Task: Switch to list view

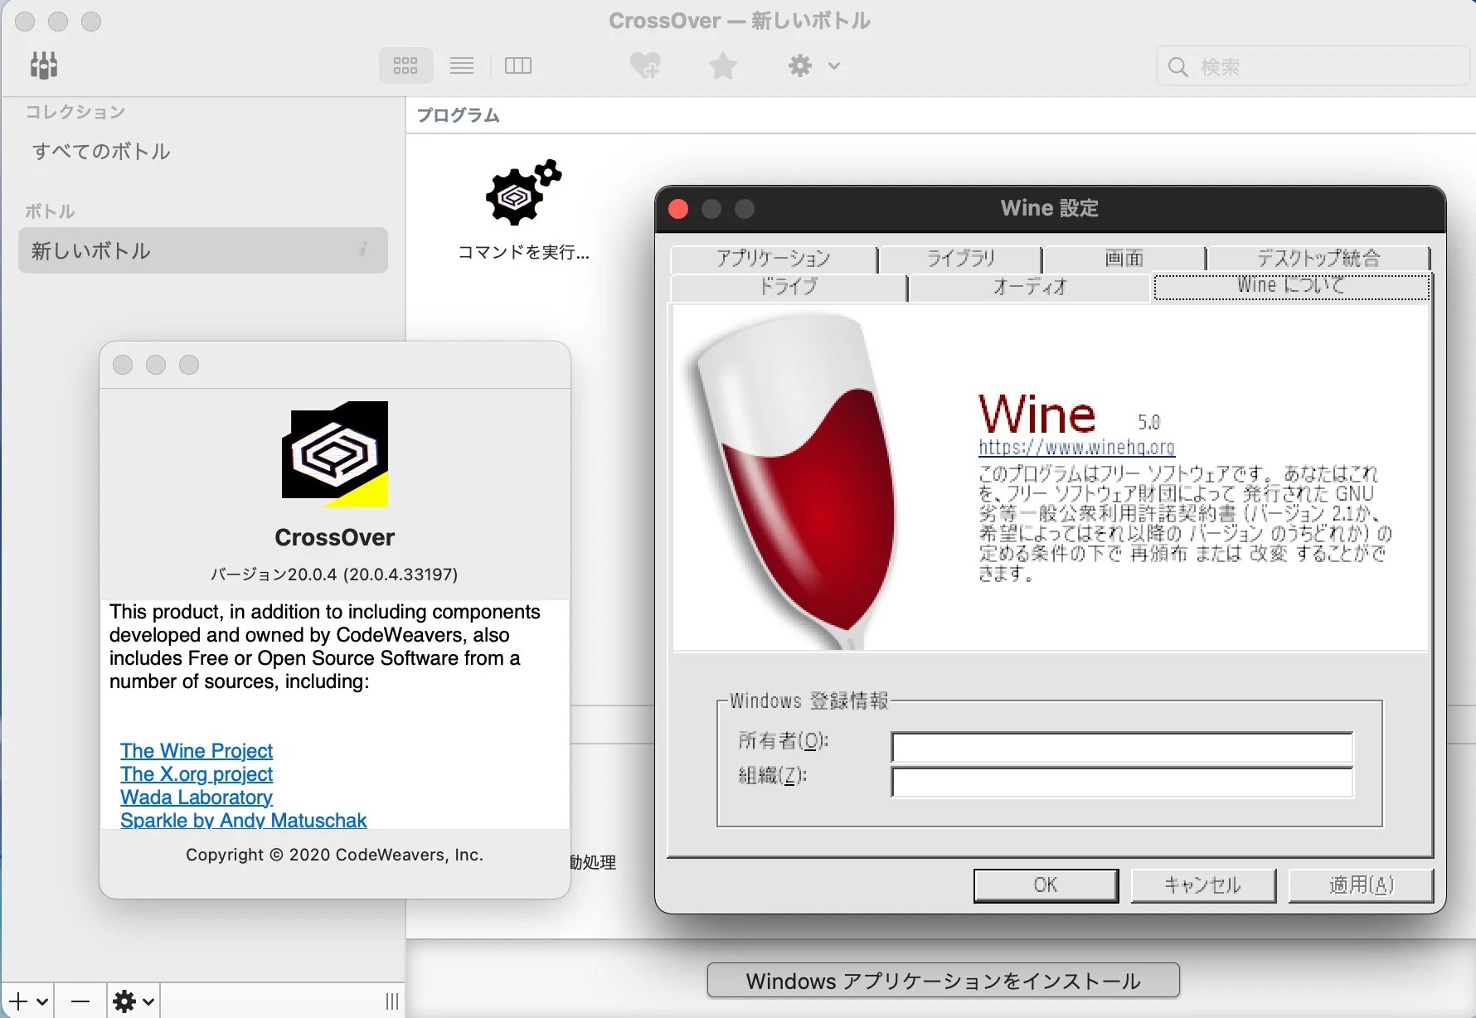Action: [x=462, y=65]
